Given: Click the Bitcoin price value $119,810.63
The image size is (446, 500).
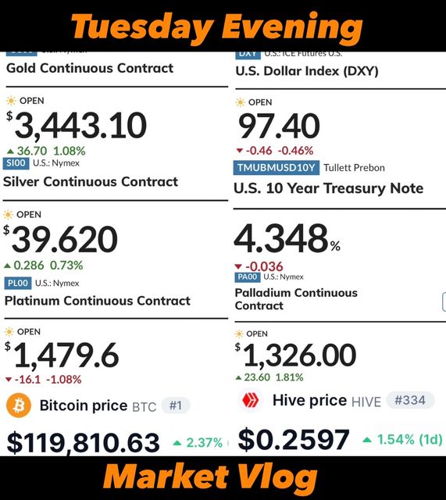Looking at the screenshot, I should (x=84, y=443).
